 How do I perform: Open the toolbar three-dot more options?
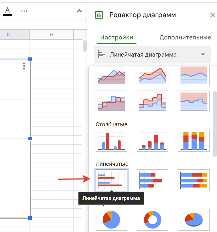24,11
